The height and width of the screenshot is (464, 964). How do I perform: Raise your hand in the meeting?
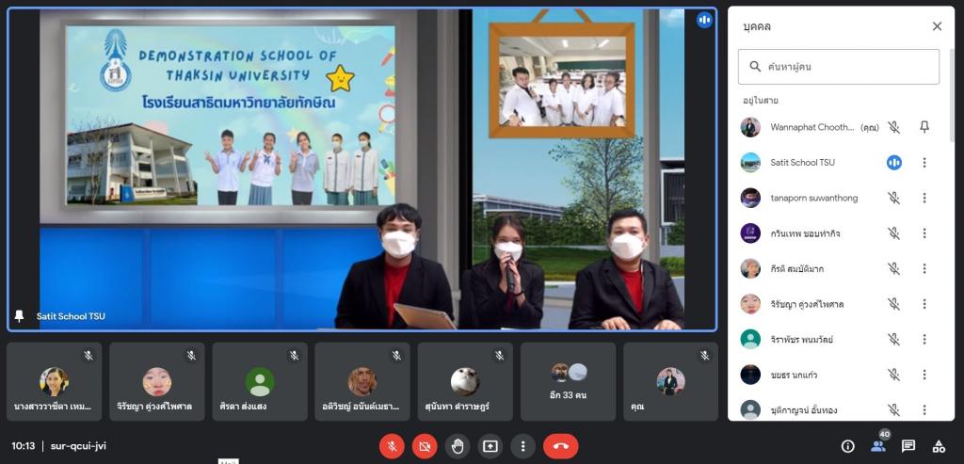(x=458, y=446)
